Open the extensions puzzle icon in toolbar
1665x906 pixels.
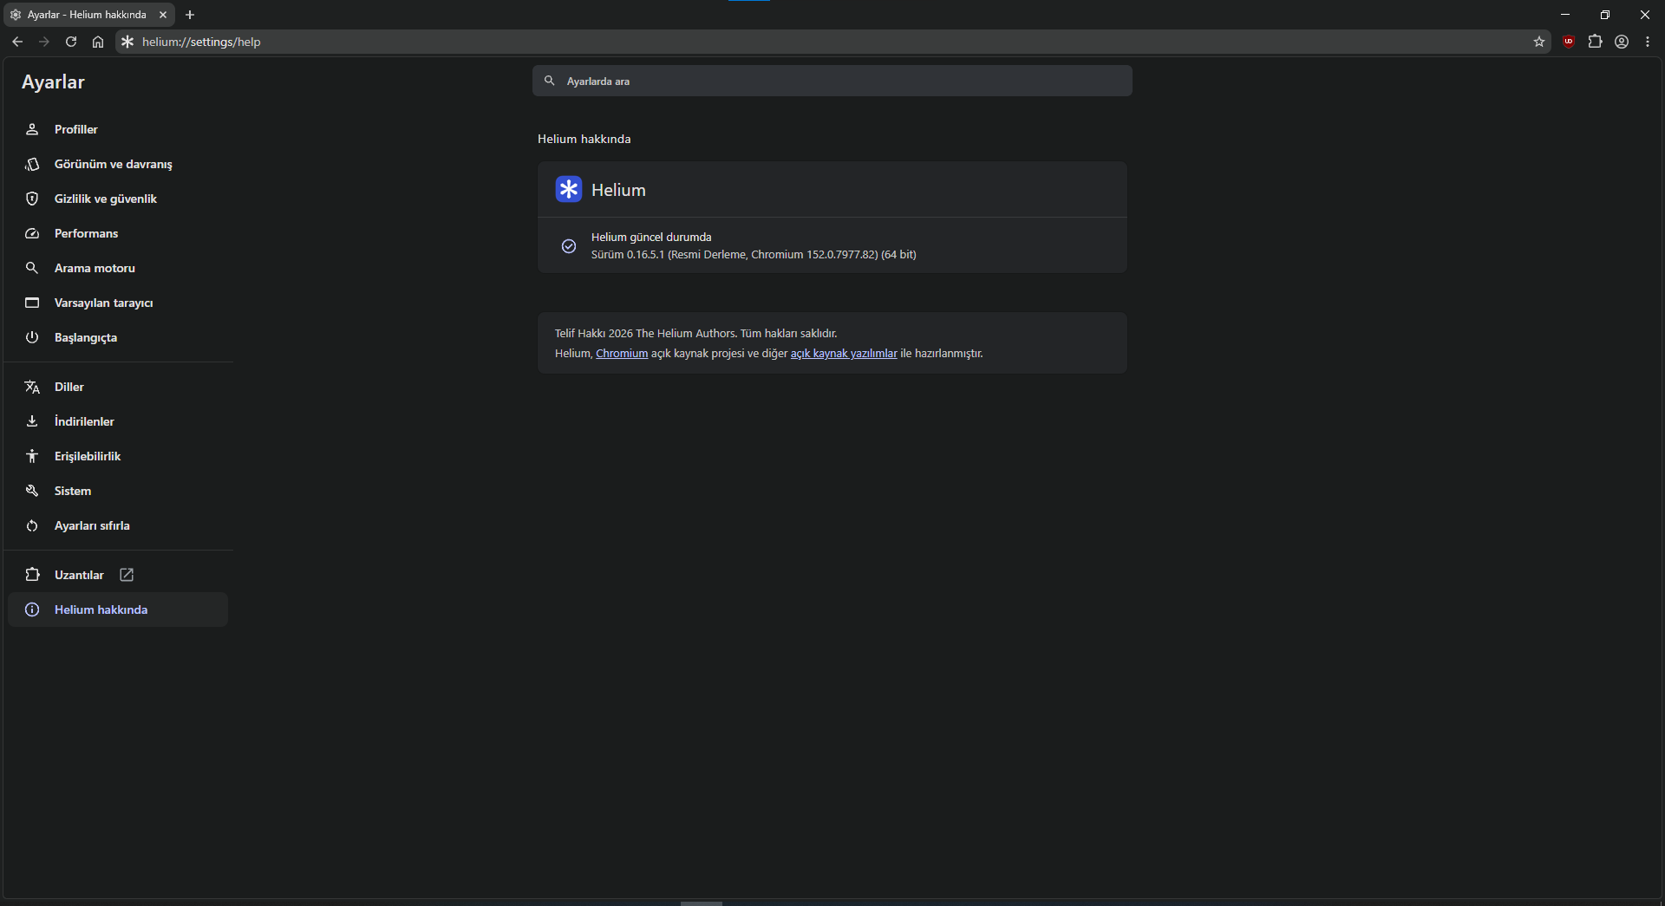(1595, 42)
